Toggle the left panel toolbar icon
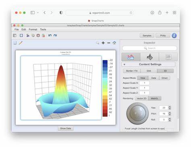 15,35
